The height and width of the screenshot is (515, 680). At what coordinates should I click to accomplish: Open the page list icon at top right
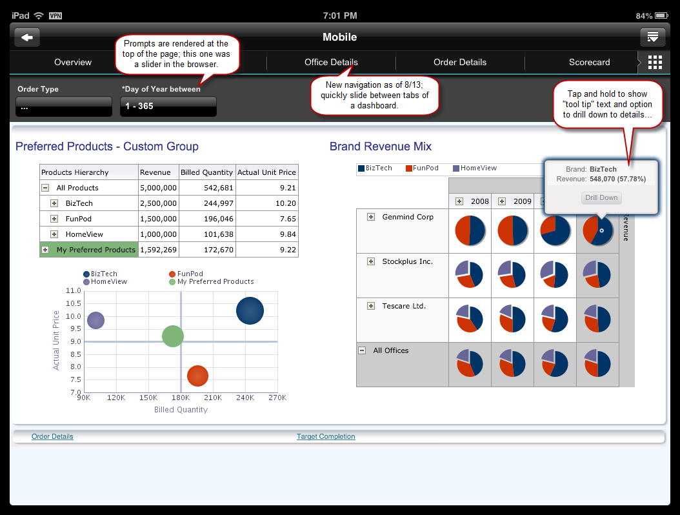tap(652, 37)
